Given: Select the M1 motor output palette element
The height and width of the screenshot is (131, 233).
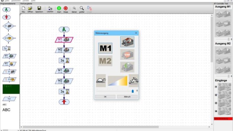Looking at the screenshot, I should (9, 56).
